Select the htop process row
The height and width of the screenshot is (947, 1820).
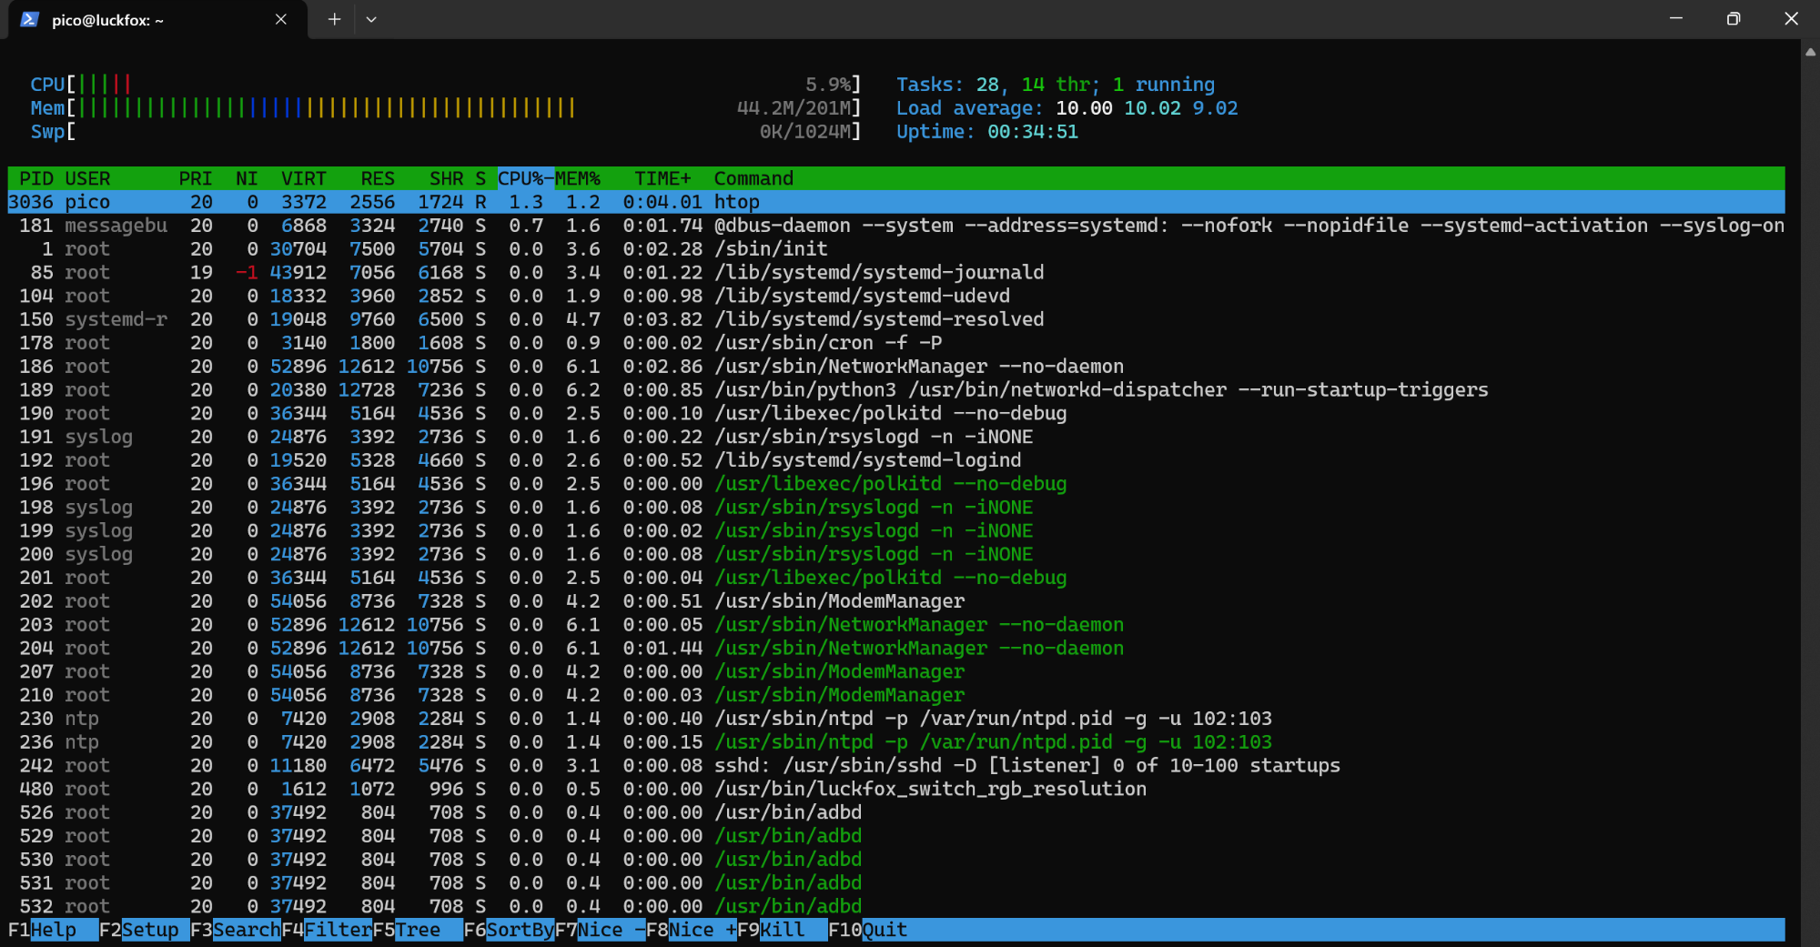click(896, 202)
